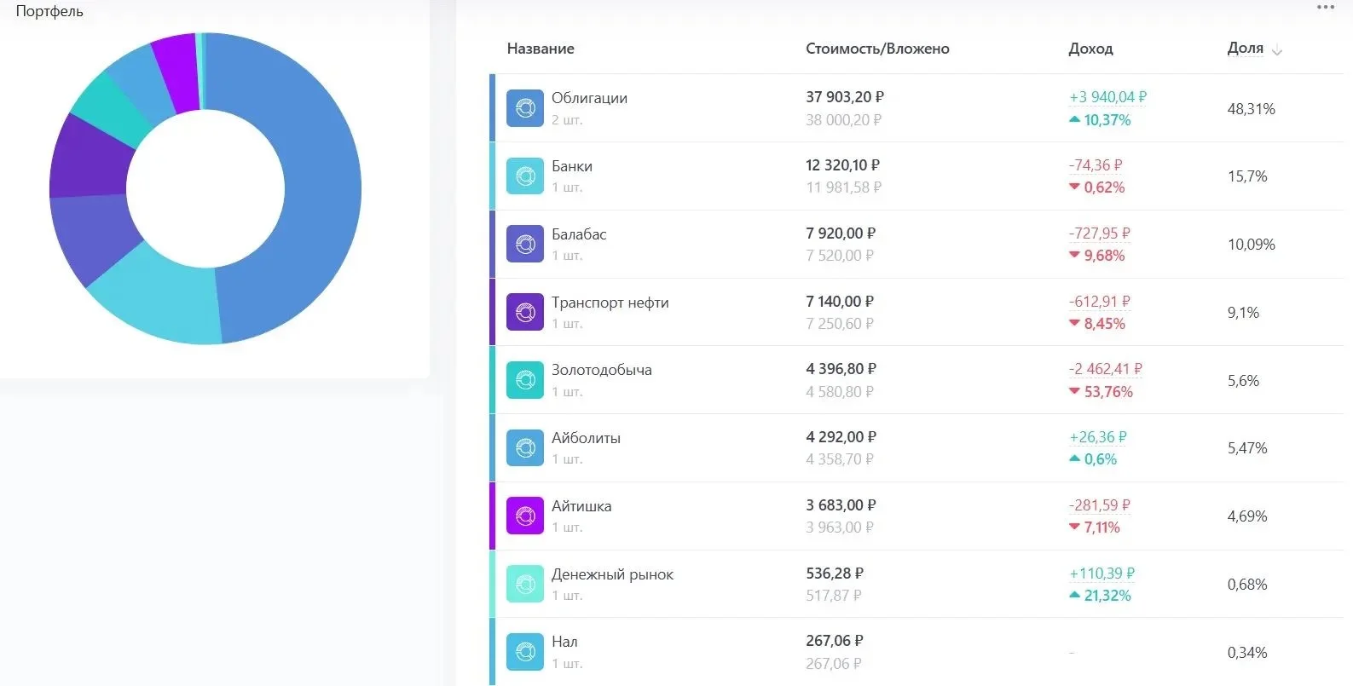Sort table by Доля column header
The width and height of the screenshot is (1353, 686).
(x=1245, y=48)
